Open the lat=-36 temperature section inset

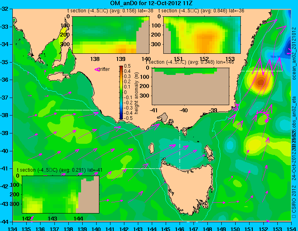(x=202, y=35)
